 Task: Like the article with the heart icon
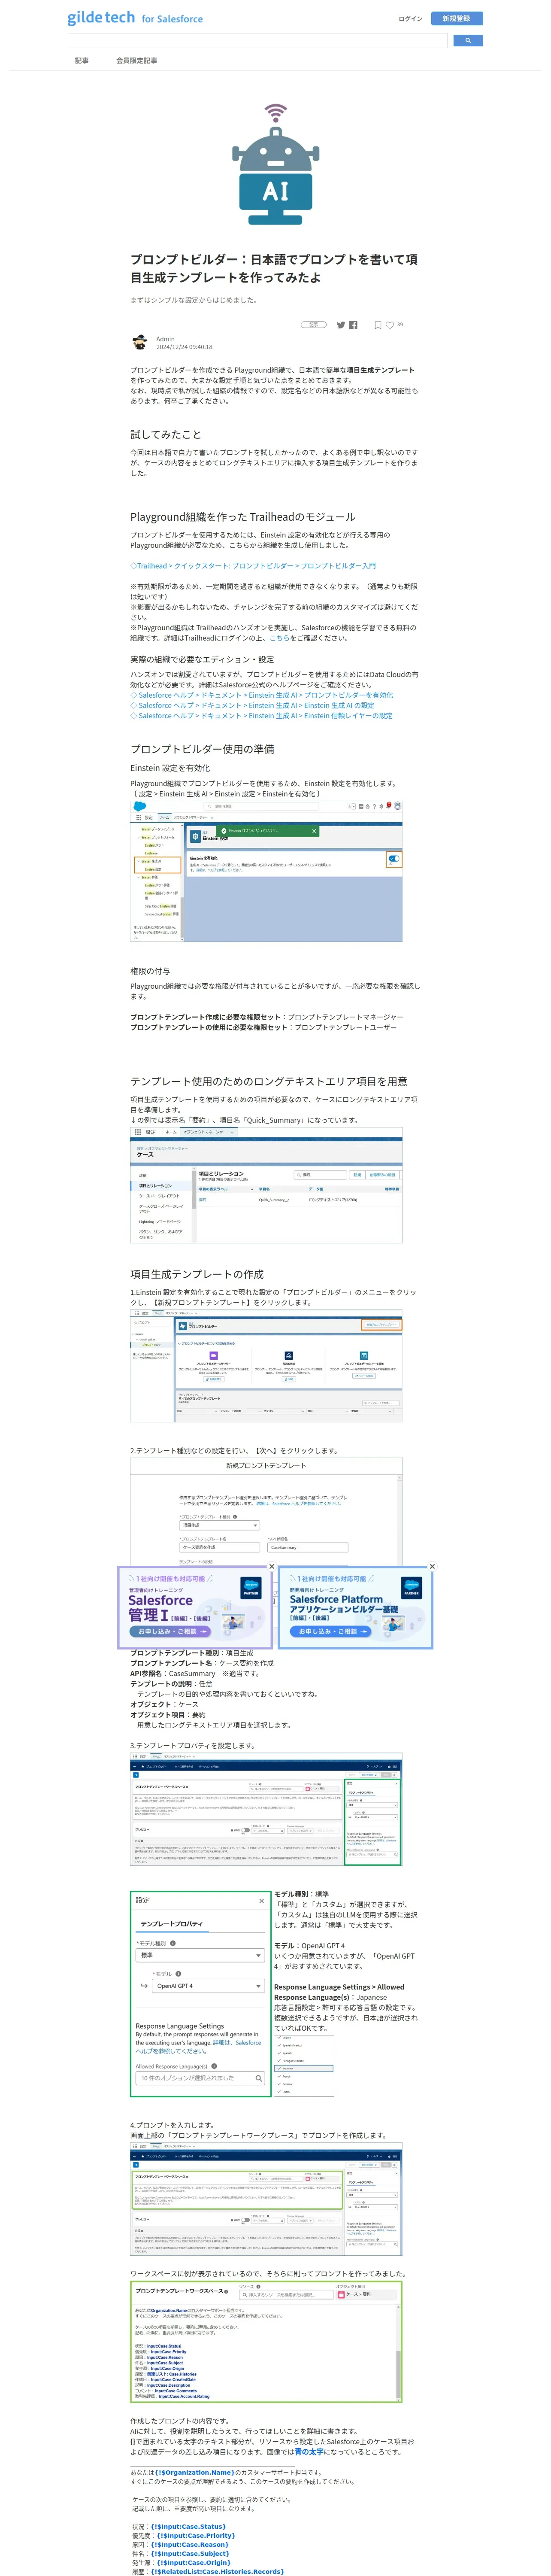[x=390, y=325]
